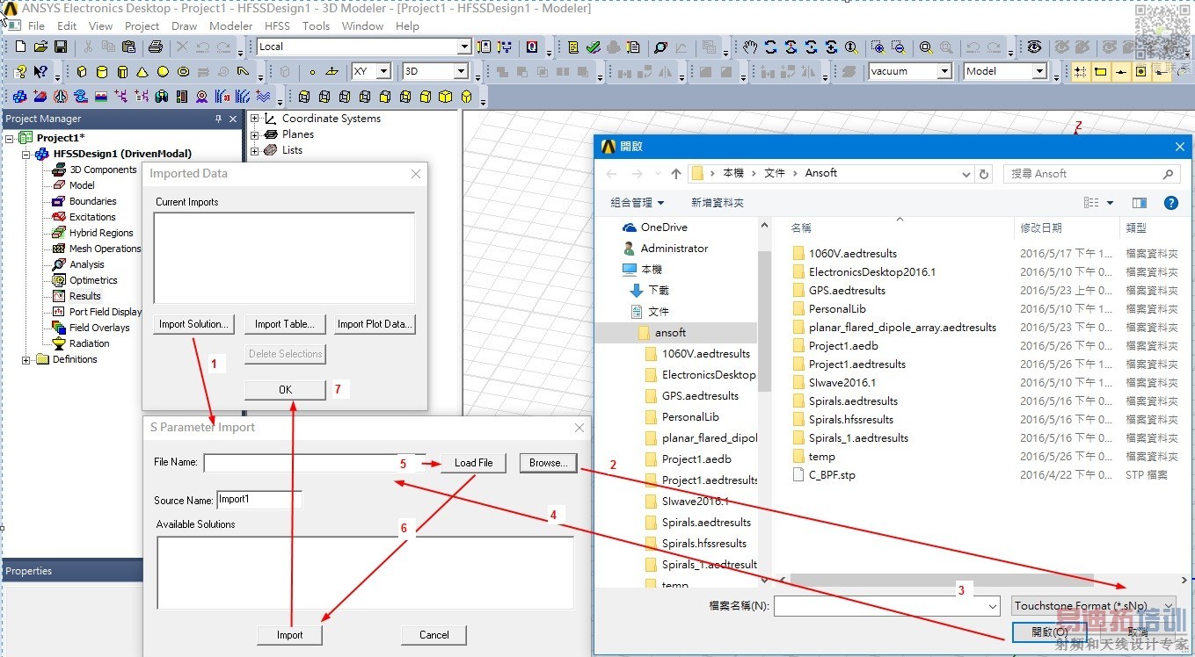Click the Validate green checkmark icon
Viewport: 1195px width, 657px height.
593,47
